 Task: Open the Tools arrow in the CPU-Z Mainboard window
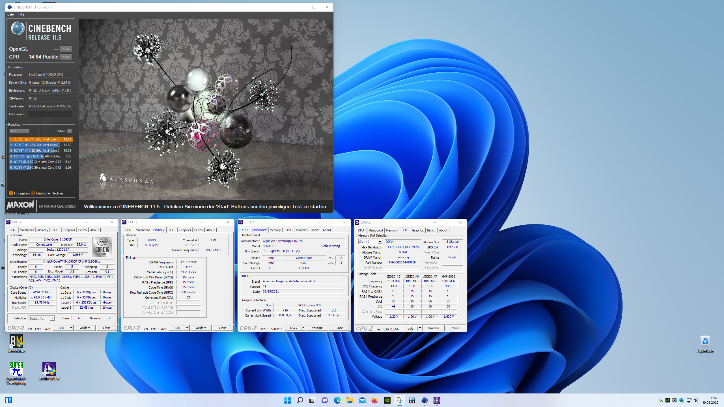[x=303, y=328]
